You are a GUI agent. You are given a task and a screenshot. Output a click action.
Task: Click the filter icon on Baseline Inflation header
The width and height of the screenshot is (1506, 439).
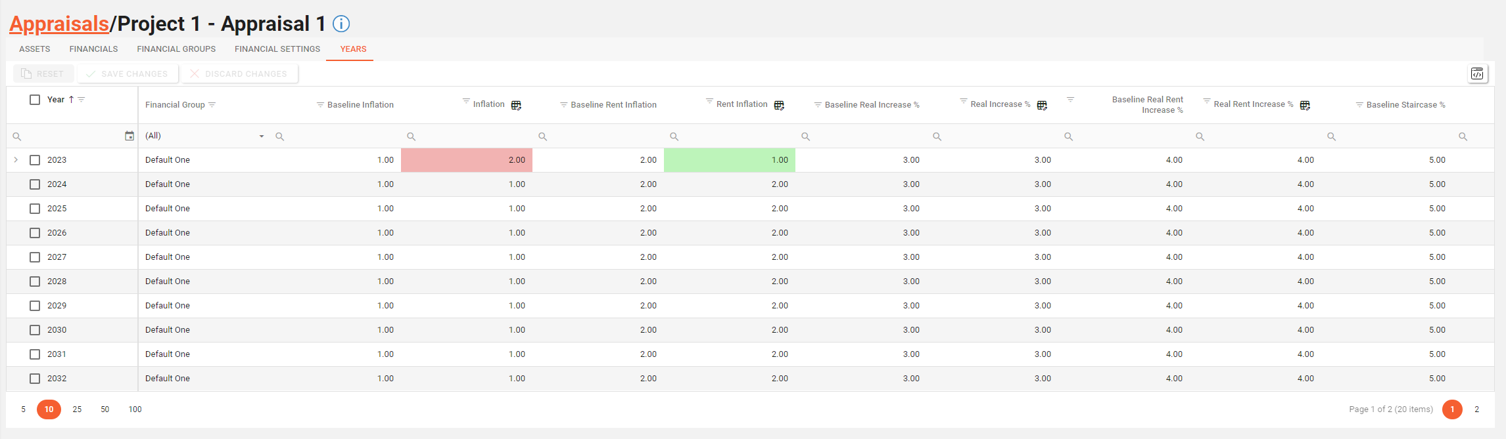pyautogui.click(x=320, y=105)
